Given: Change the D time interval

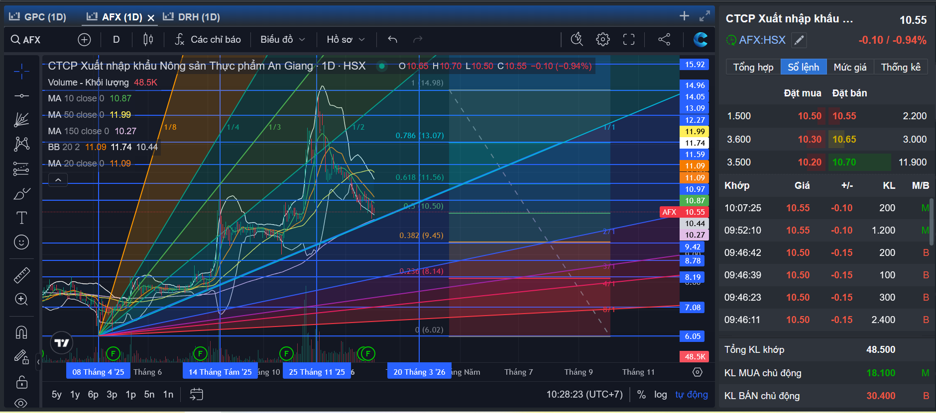Looking at the screenshot, I should 117,40.
